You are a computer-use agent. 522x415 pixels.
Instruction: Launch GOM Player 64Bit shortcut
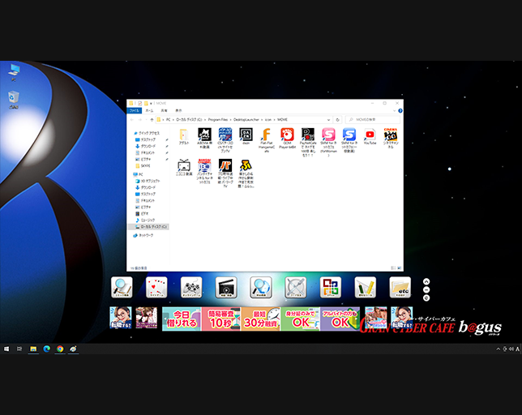pos(287,138)
